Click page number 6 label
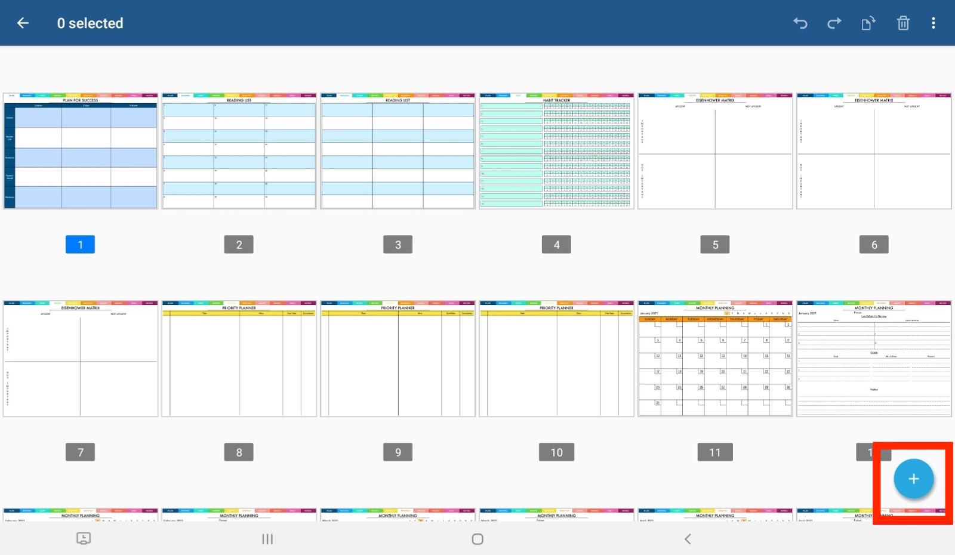This screenshot has height=555, width=955. tap(874, 245)
